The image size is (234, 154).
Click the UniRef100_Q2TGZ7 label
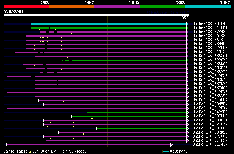tap(210, 124)
